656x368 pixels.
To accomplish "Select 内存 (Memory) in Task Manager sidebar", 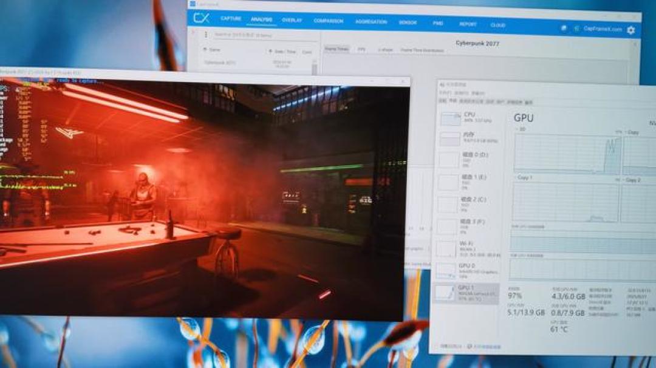I will (468, 138).
